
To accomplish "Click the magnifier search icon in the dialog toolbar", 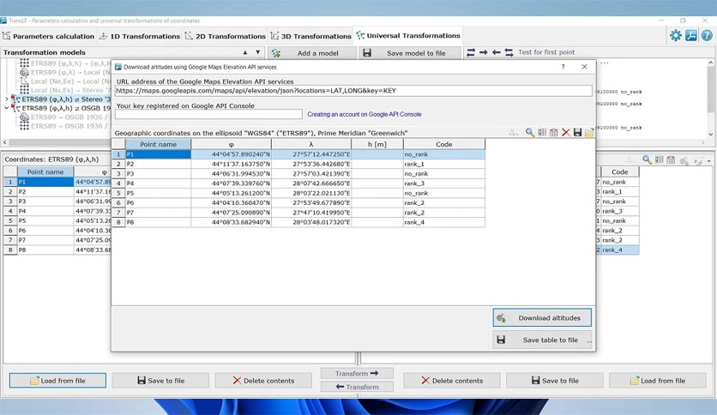I will coord(530,133).
